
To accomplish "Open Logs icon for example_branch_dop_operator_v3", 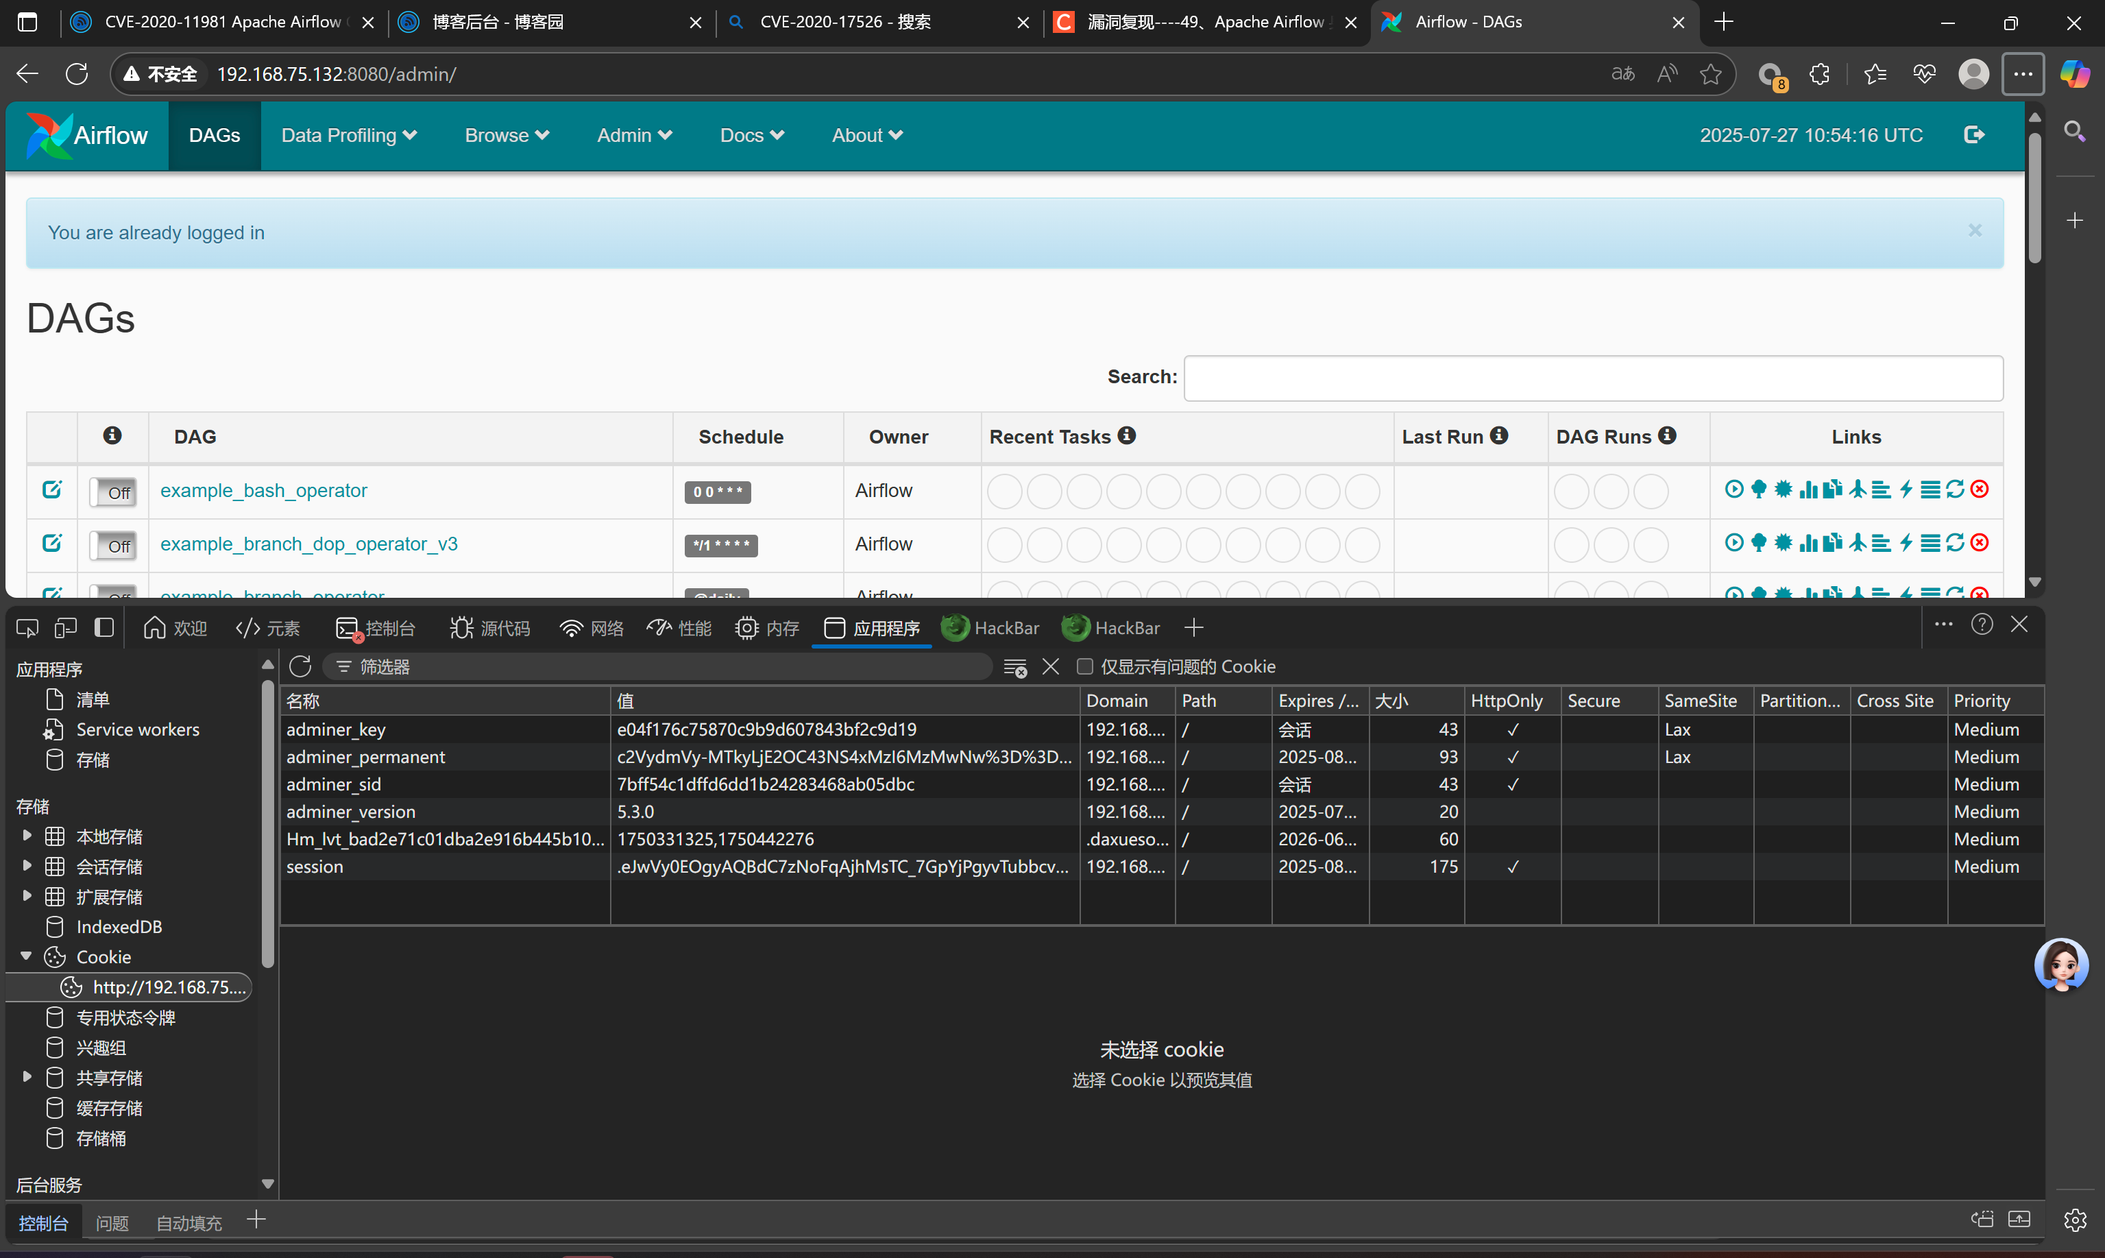I will [x=1930, y=542].
